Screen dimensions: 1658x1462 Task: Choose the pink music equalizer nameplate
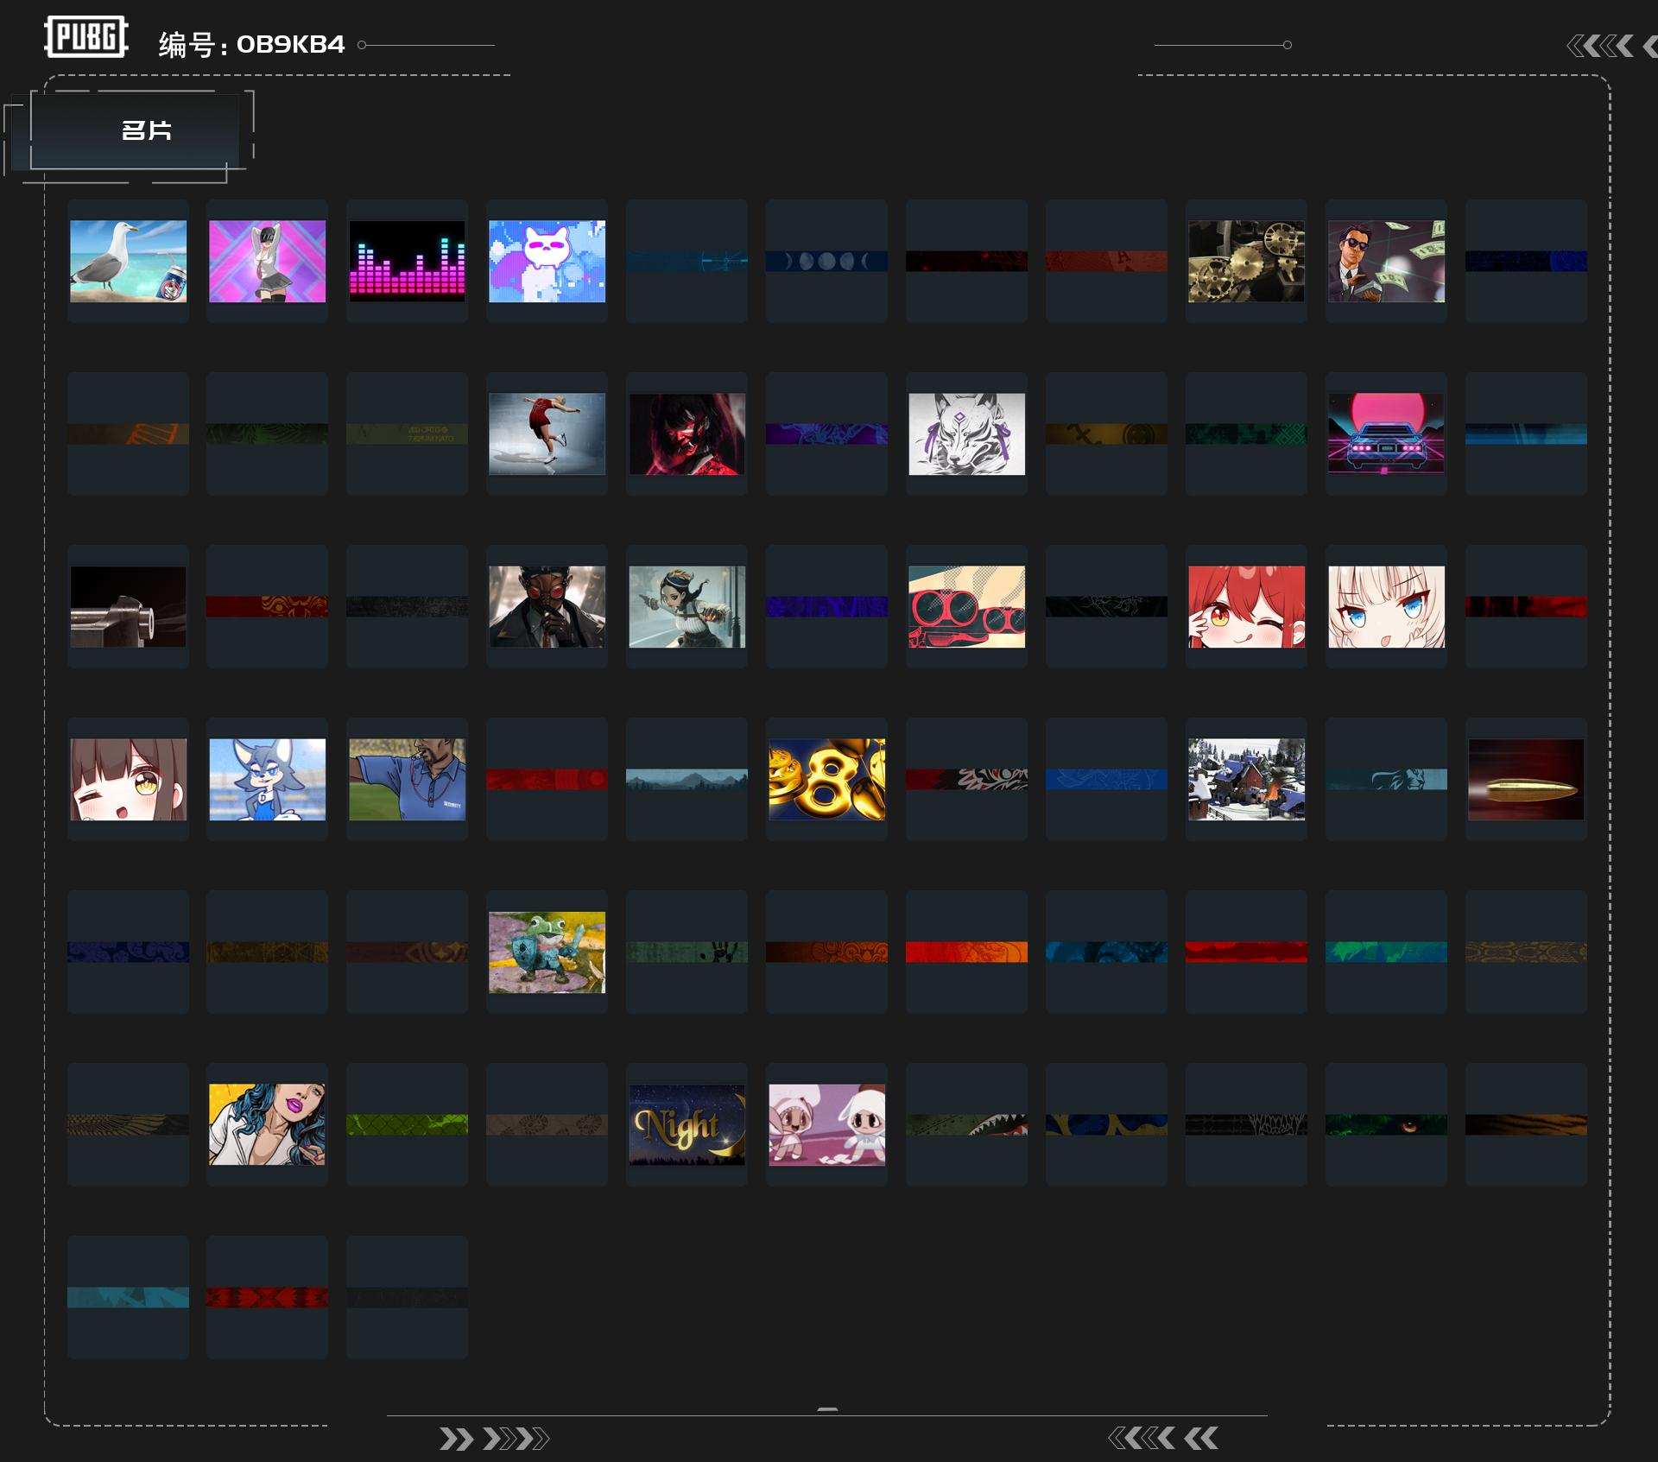point(407,261)
